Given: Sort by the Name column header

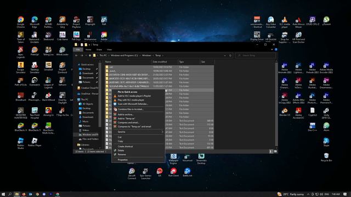Looking at the screenshot, I should tap(128, 62).
